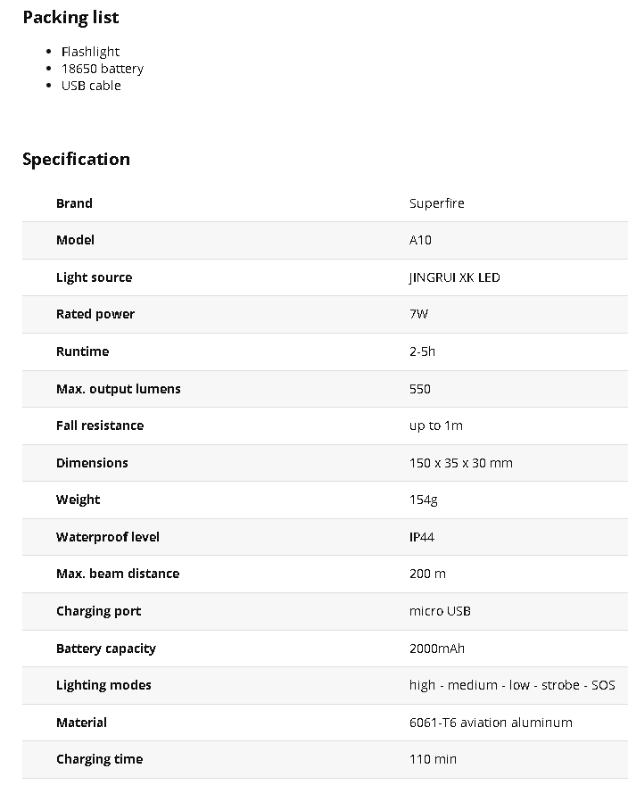This screenshot has width=628, height=785.
Task: Select the Flashlight list item
Action: [90, 52]
